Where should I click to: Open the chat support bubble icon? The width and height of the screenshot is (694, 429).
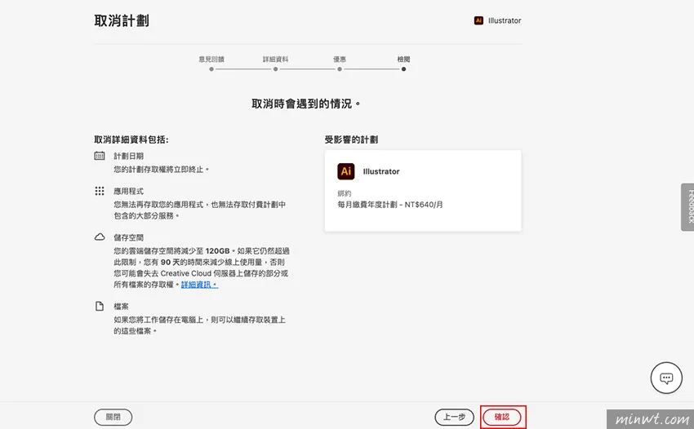tap(665, 378)
